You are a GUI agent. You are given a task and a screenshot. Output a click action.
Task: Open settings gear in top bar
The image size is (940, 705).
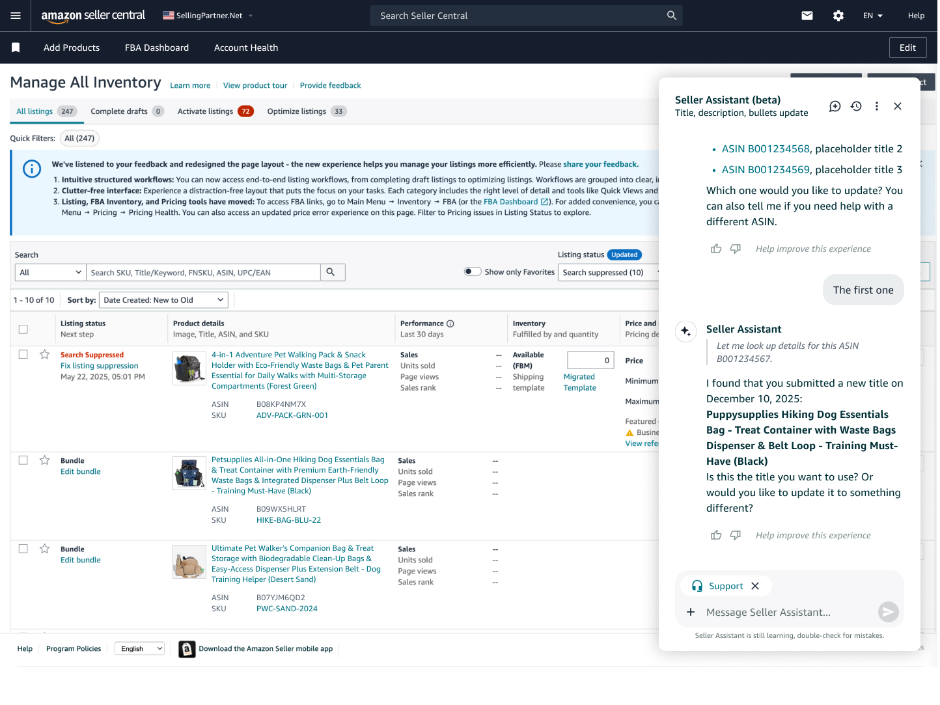click(x=838, y=16)
